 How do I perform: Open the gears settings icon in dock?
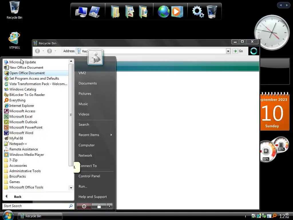point(198,12)
